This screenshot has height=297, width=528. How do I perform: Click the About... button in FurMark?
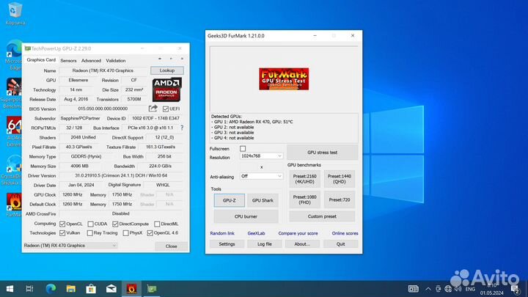pos(302,243)
